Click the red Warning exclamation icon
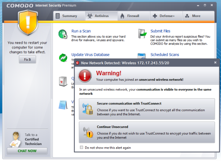Screen dimensions: 221x162 [85, 76]
